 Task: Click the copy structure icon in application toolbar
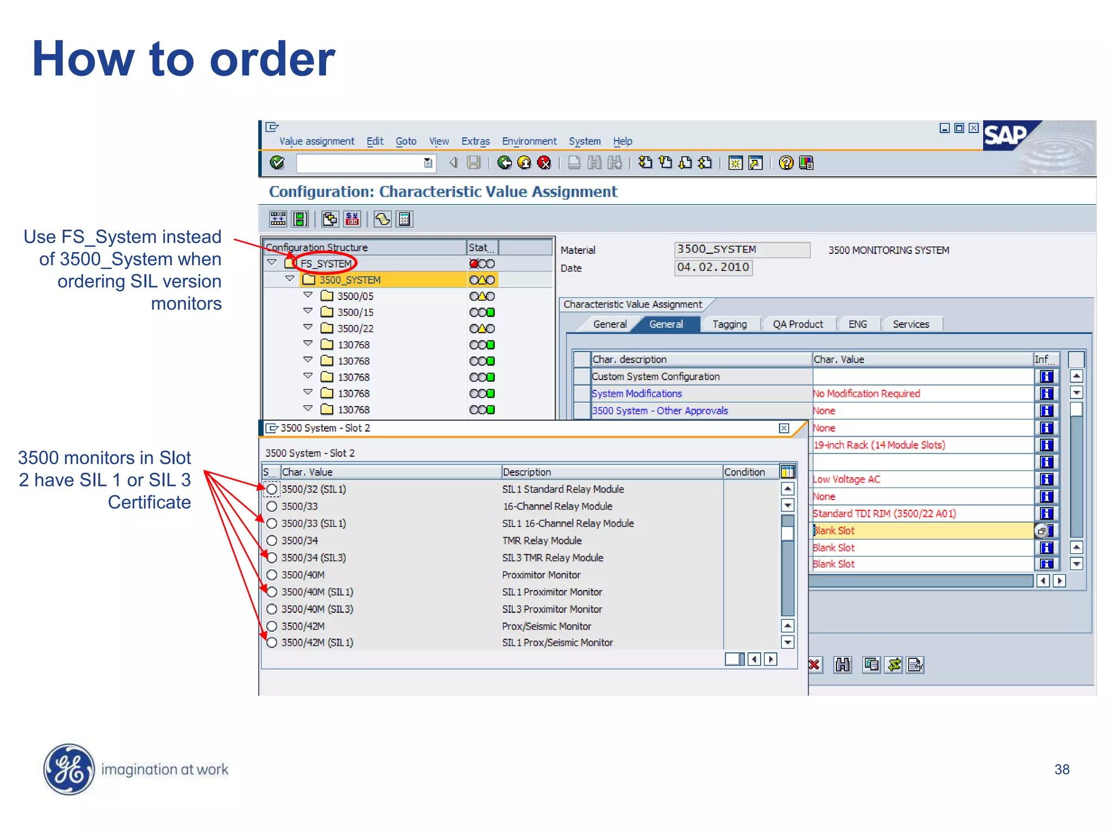point(330,219)
